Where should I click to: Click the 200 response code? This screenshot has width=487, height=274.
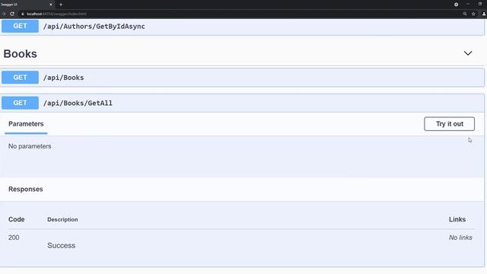pyautogui.click(x=14, y=237)
